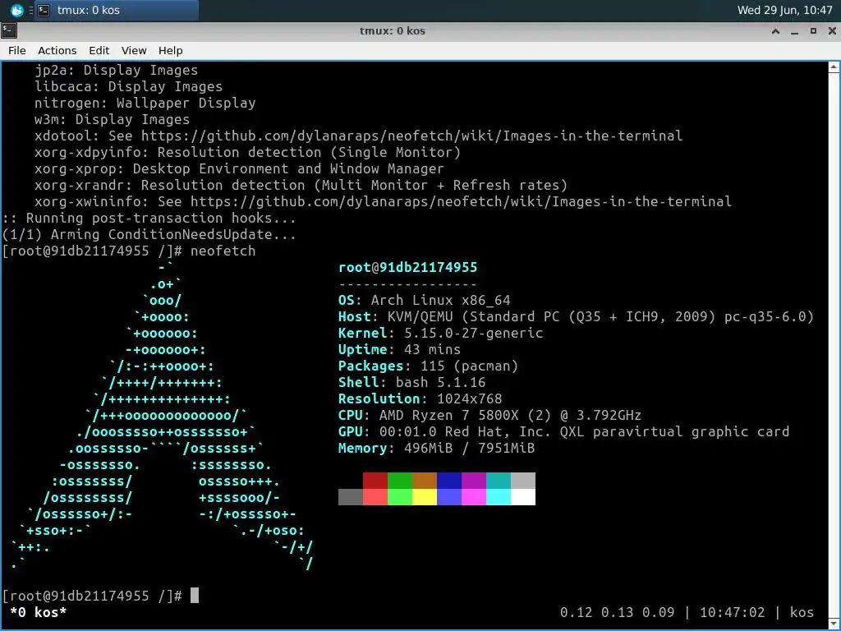Click the cursor at the bottom shell prompt
The height and width of the screenshot is (631, 841).
click(x=194, y=596)
